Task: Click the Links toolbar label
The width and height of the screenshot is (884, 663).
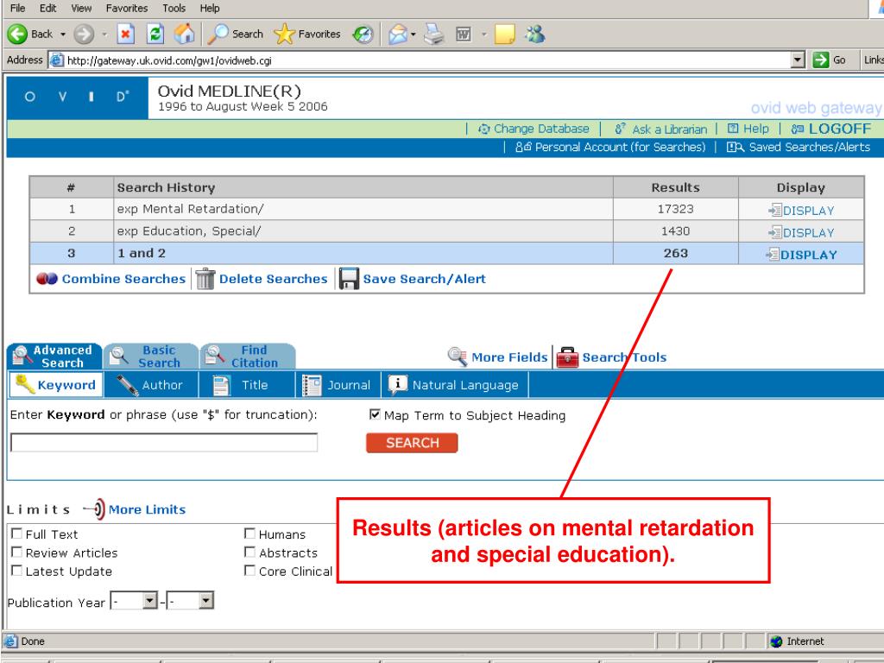Action: click(x=874, y=60)
